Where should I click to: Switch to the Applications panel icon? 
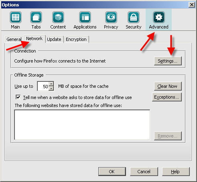click(x=85, y=17)
